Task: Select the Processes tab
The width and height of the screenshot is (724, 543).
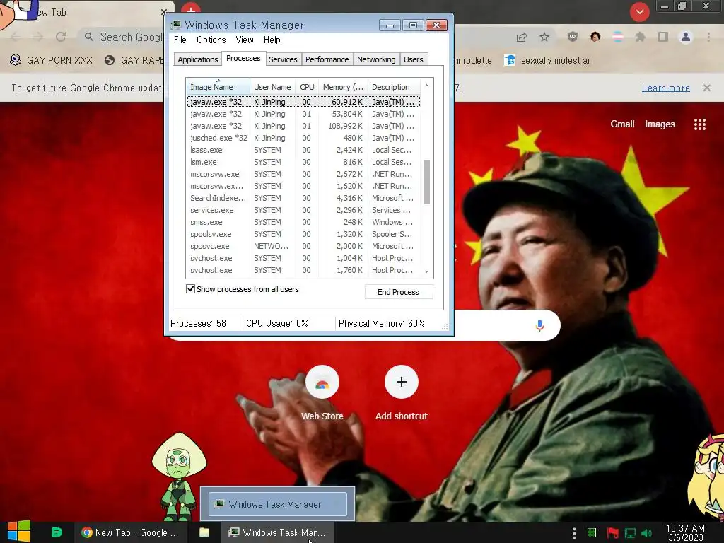Action: click(243, 58)
